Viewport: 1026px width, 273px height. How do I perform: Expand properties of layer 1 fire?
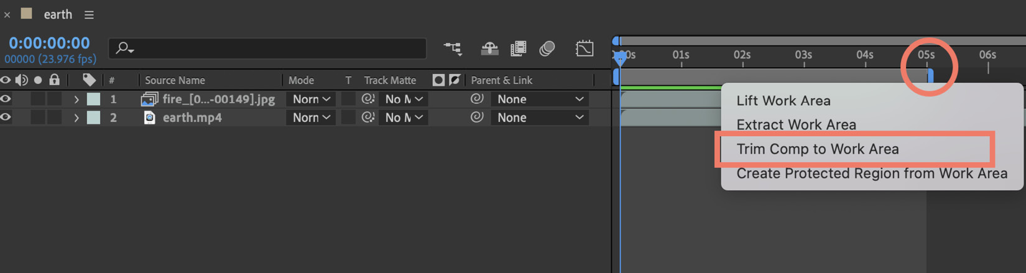coord(76,99)
